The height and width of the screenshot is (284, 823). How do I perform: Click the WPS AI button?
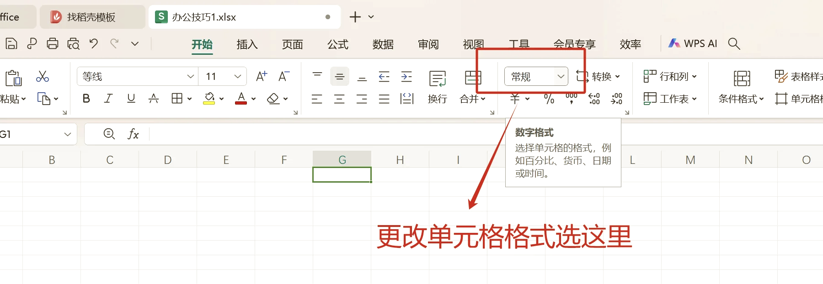tap(693, 43)
